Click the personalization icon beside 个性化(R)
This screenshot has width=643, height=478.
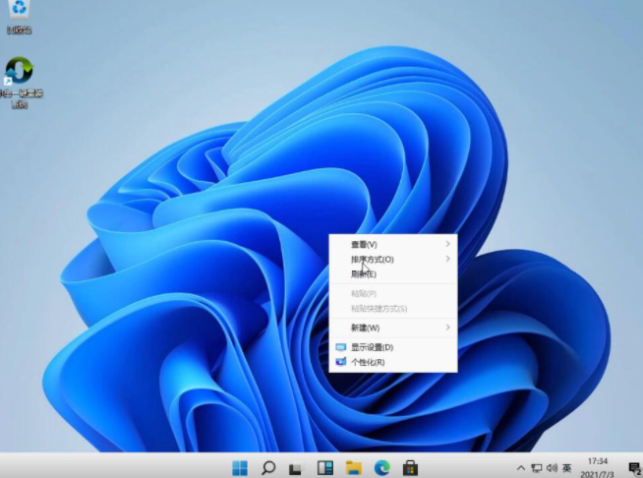[x=341, y=362]
